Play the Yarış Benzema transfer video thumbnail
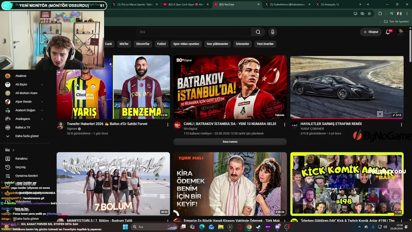The width and height of the screenshot is (412, 232). tap(113, 87)
